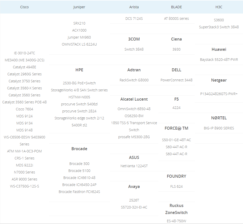Click the Juniper MX960 model text
Viewport: 243px width, 224px height.
[x=79, y=37]
